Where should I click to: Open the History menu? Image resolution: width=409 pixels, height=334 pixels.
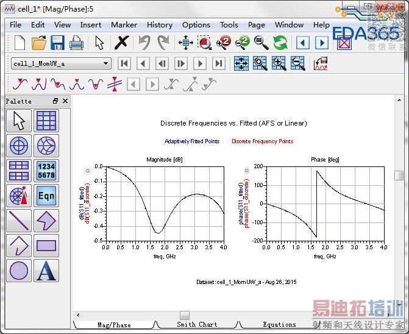[x=160, y=25]
